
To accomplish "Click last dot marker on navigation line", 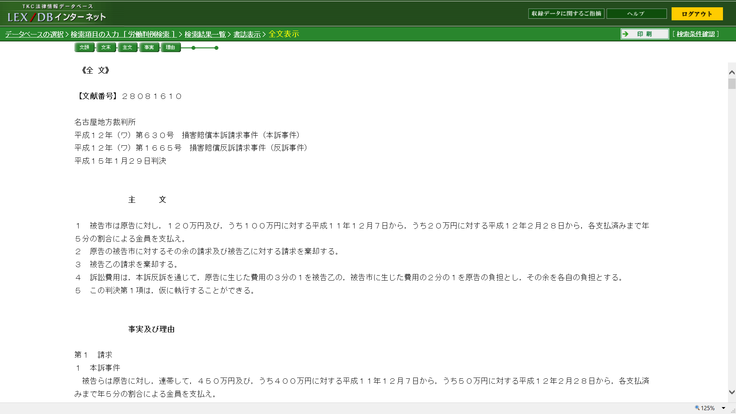I will click(x=217, y=48).
